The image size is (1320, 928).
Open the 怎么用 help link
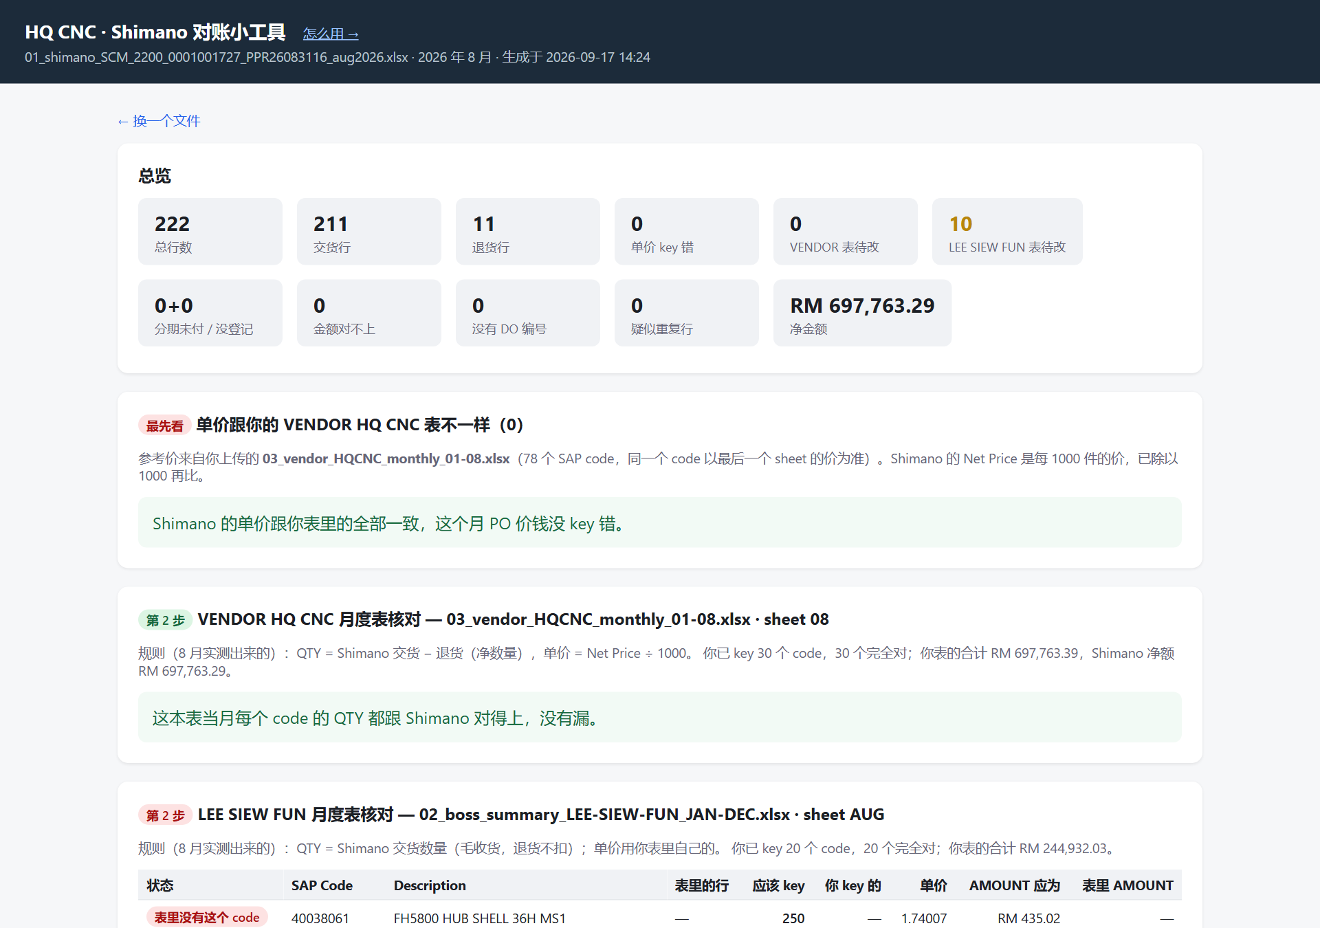(331, 34)
